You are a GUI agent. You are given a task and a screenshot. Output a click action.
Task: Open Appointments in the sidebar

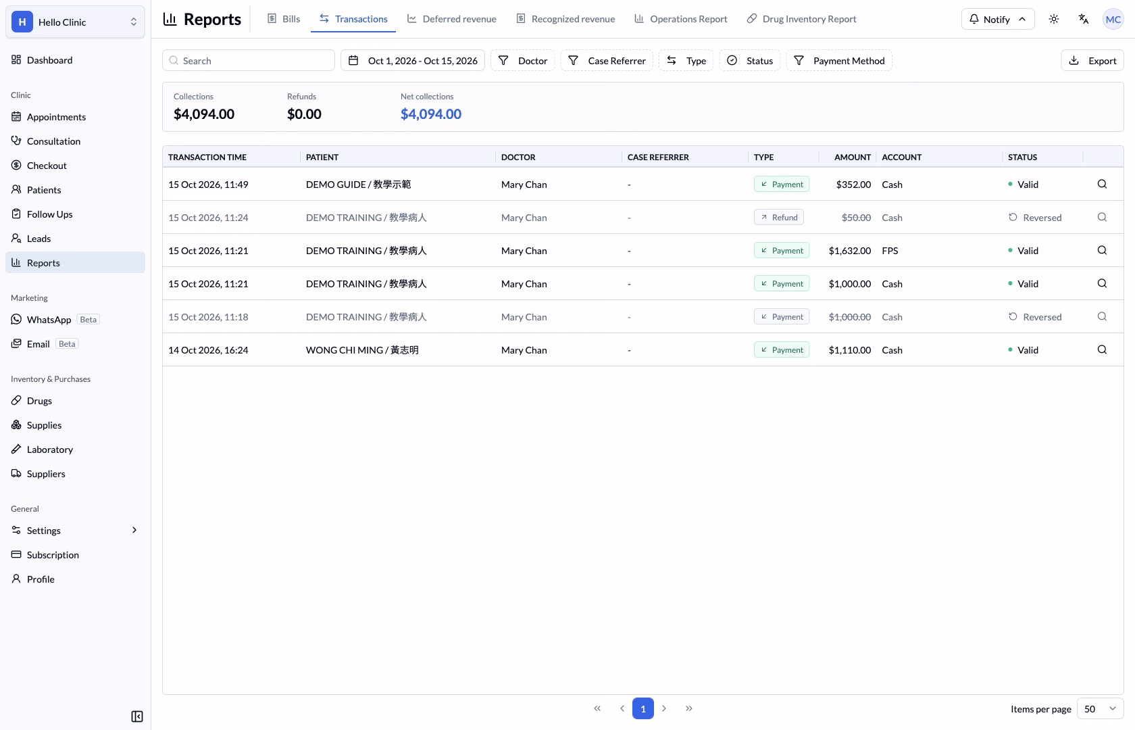pos(75,116)
